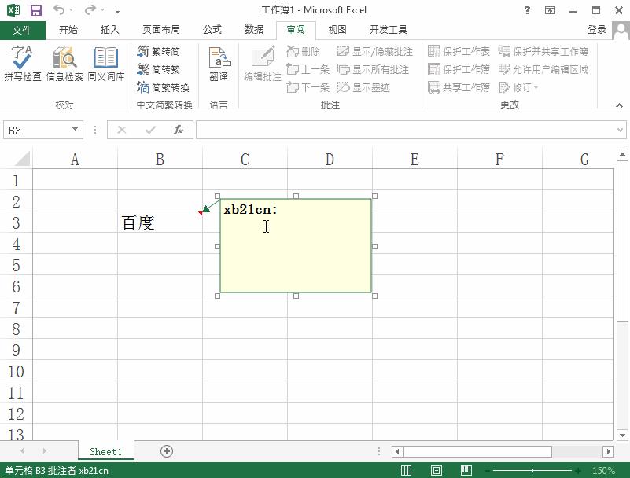This screenshot has height=478, width=630.
Task: Add a new sheet with plus button
Action: click(167, 451)
